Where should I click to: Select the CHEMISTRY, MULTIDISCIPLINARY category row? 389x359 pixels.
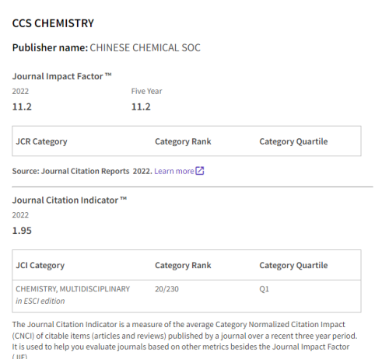coord(187,296)
